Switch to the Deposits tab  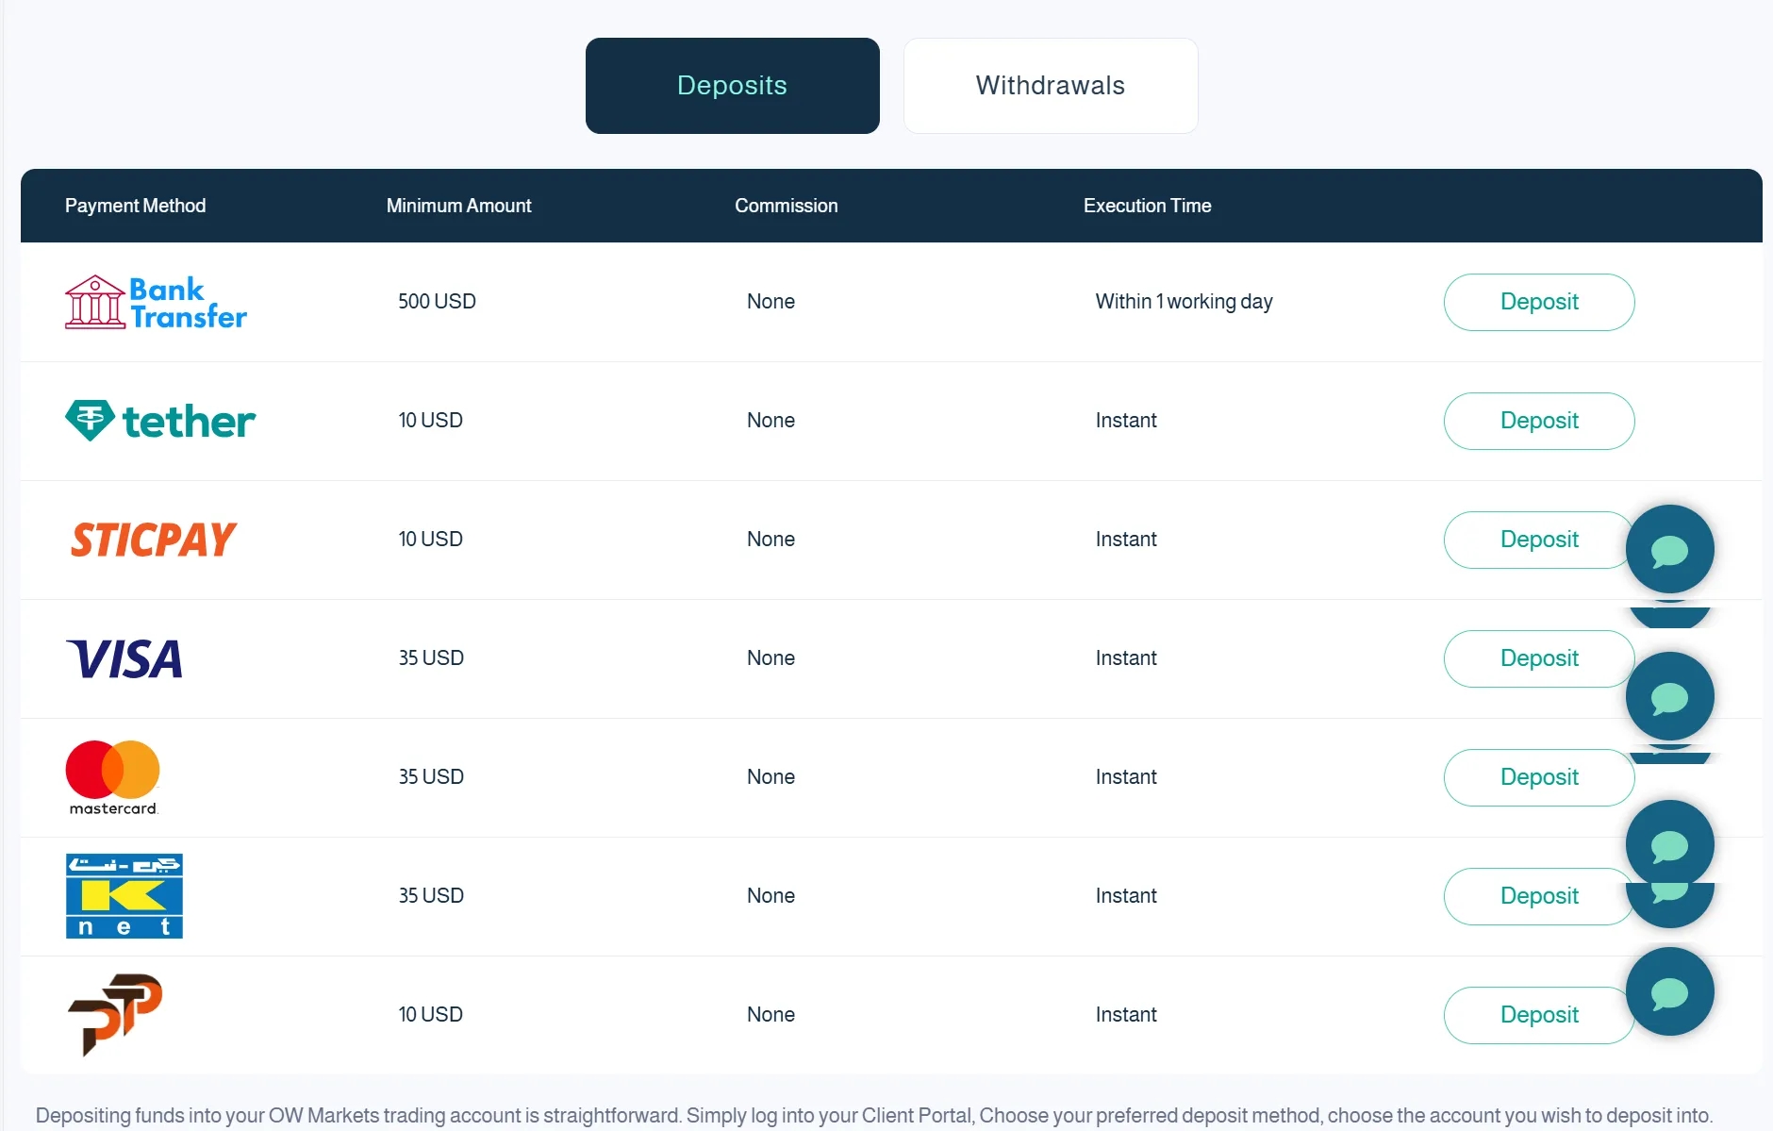[x=733, y=86]
